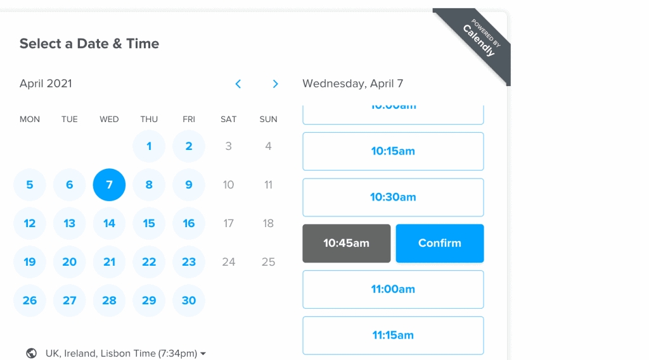Click the globe icon by the time zone
This screenshot has height=360, width=649.
[31, 353]
